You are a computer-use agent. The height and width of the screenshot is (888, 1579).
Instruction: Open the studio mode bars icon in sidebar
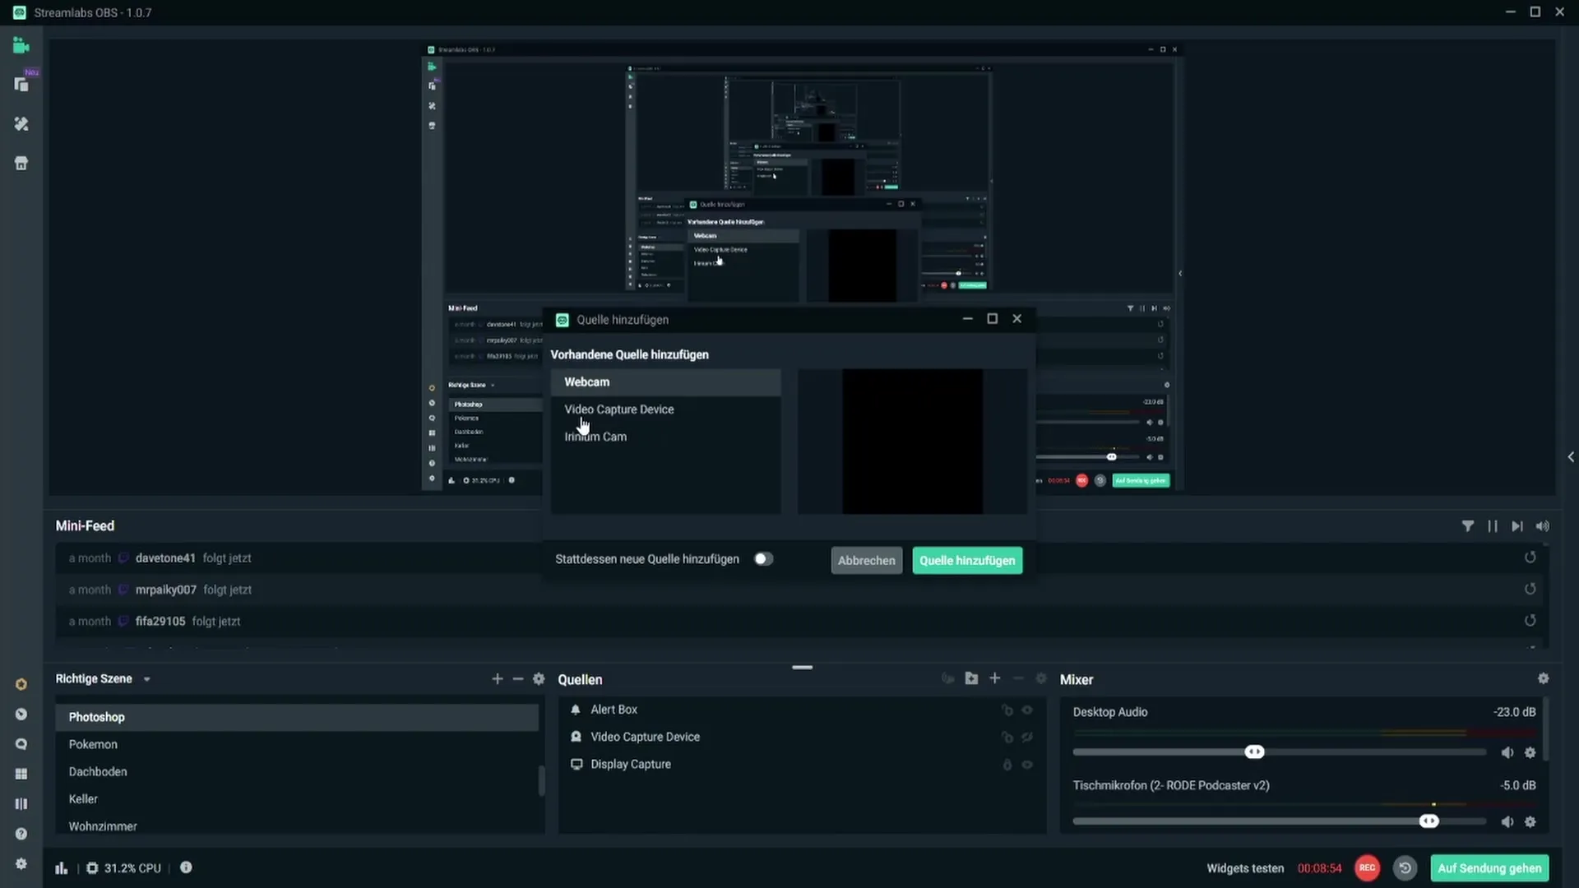(21, 804)
